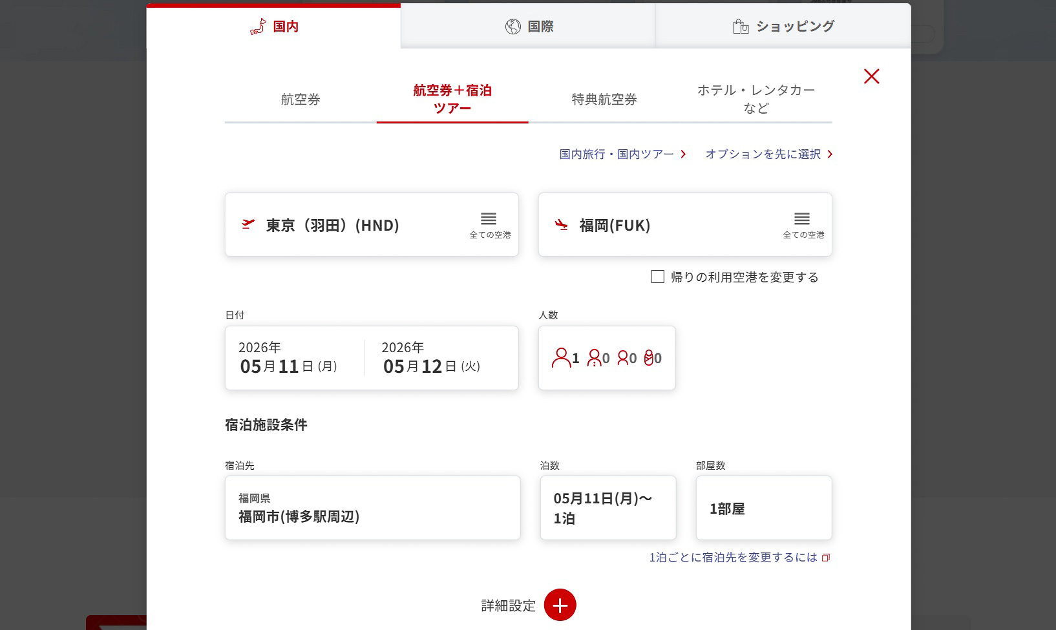Select the departure airplane takeoff icon
Viewport: 1056px width, 630px height.
pos(249,224)
